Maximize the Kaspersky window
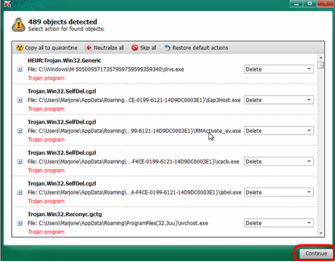Image resolution: width=335 pixels, height=262 pixels. (309, 4)
